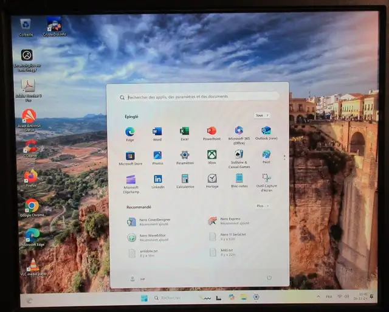Image resolution: width=389 pixels, height=312 pixels.
Task: Click "En savoir plus sur cette image" icon
Action: (x=27, y=61)
